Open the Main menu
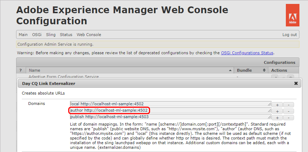This screenshot has width=308, height=152. point(23,35)
